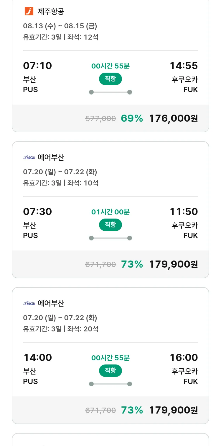Screen dimensions: 221x446
Task: Click the 69% discount label
Action: (x=132, y=118)
